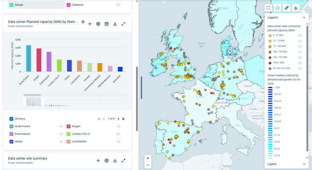Switch Planned capacity chart to table view
The width and height of the screenshot is (312, 170).
point(106,24)
